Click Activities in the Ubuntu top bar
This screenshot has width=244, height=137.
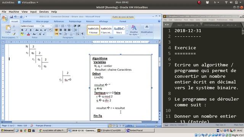8,2
